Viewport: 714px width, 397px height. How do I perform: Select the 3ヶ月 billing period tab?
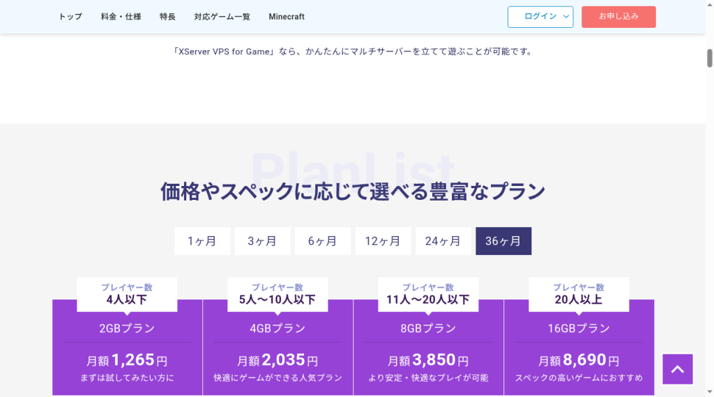click(x=262, y=241)
